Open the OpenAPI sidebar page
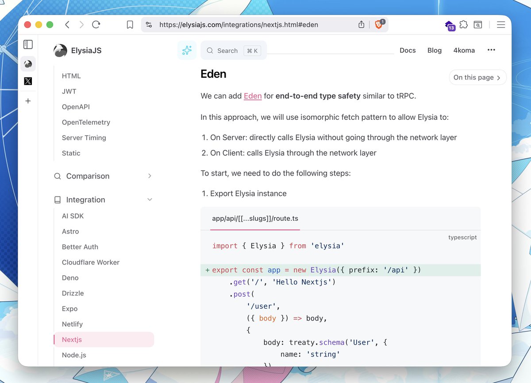 coord(76,107)
